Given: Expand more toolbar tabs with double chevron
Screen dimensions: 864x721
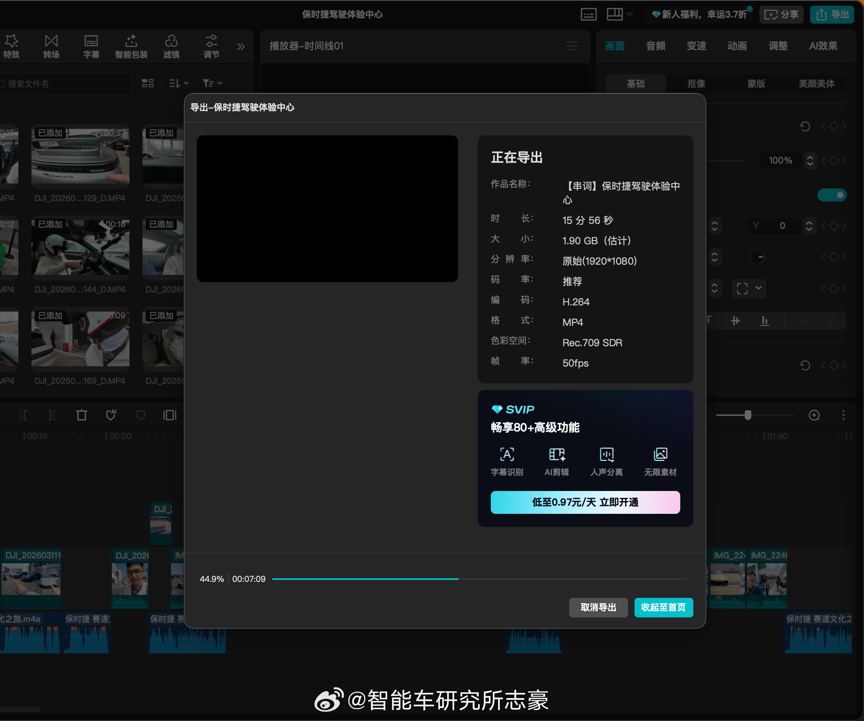Looking at the screenshot, I should coord(240,46).
